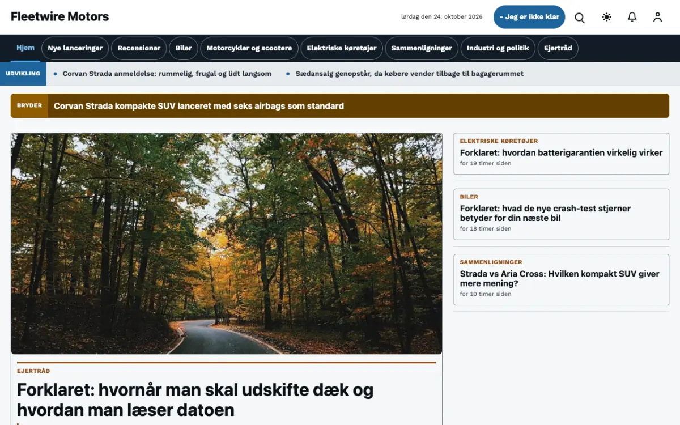The height and width of the screenshot is (425, 680).
Task: Open the Sammenligninger nav item
Action: pyautogui.click(x=422, y=48)
